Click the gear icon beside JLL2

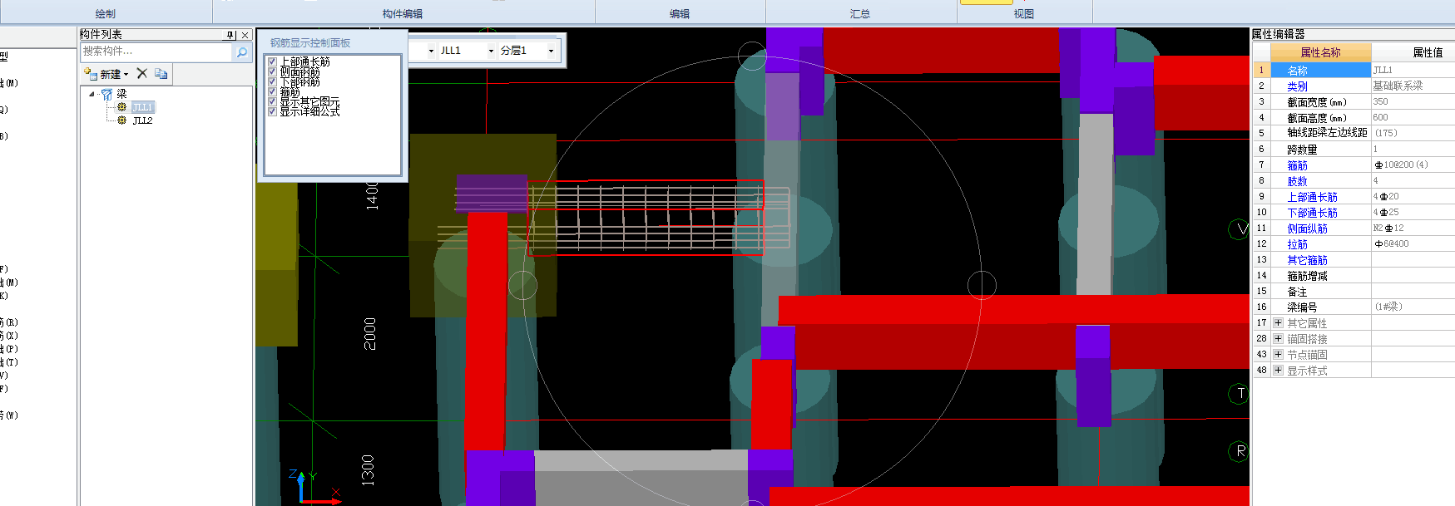tap(122, 120)
